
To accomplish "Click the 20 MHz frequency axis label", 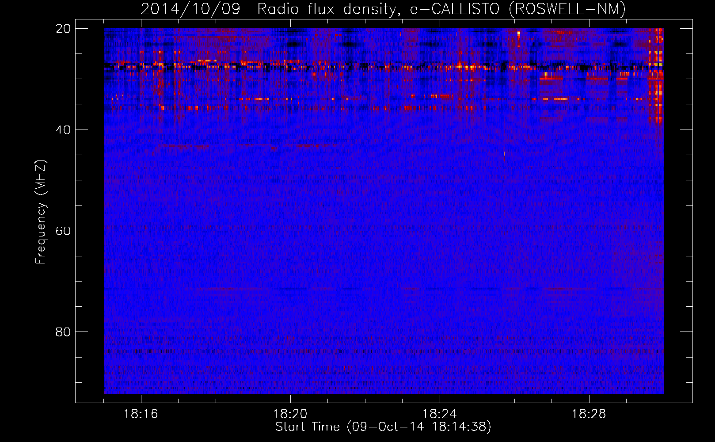I will point(63,29).
